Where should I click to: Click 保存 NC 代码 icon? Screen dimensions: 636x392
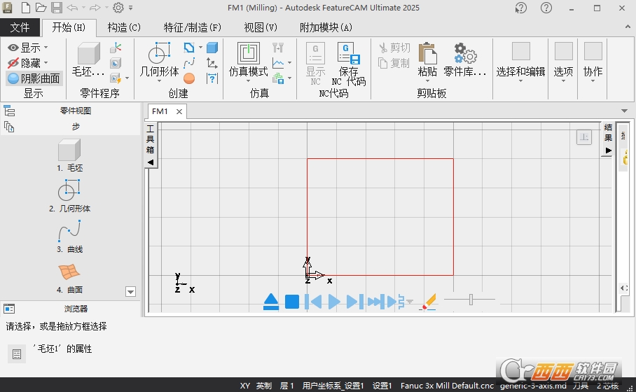[x=348, y=64]
